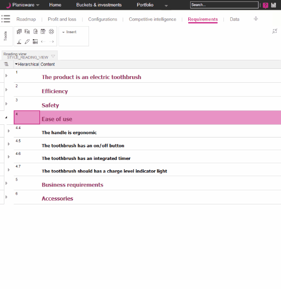Select 'The toothbrush has an on/off button'
Image resolution: width=281 pixels, height=289 pixels.
click(x=83, y=145)
